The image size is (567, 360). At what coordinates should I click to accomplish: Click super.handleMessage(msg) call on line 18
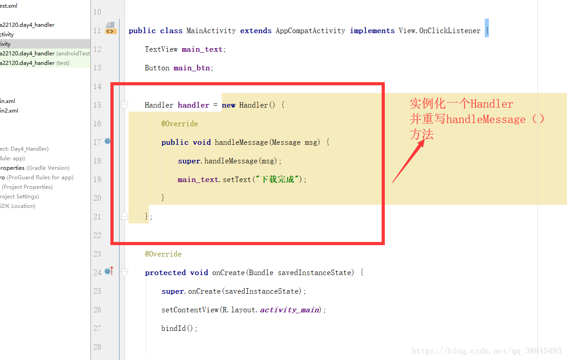[229, 161]
